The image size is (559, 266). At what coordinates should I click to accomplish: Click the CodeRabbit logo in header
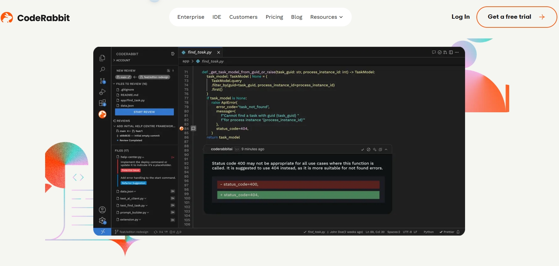pyautogui.click(x=35, y=18)
